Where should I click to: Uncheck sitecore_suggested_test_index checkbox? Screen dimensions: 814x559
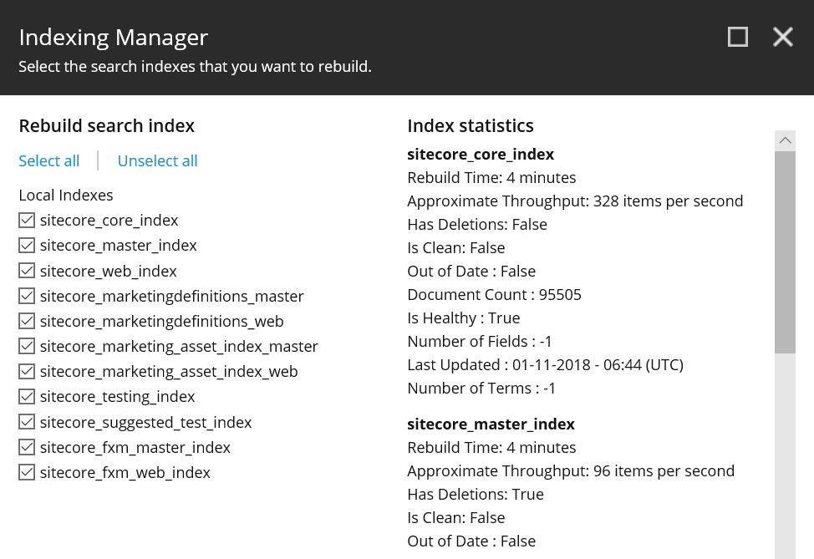pyautogui.click(x=27, y=422)
